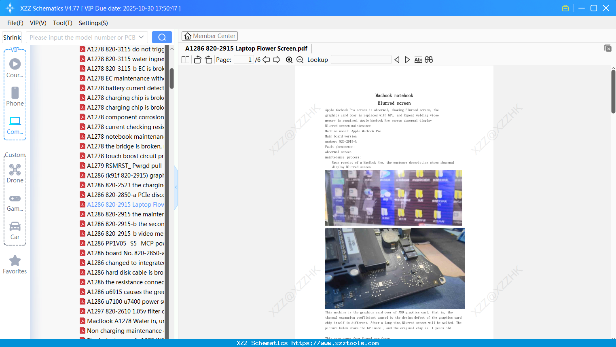This screenshot has height=347, width=616.
Task: Select A1286 820-2915 Laptop Flower Screen
Action: tap(122, 204)
